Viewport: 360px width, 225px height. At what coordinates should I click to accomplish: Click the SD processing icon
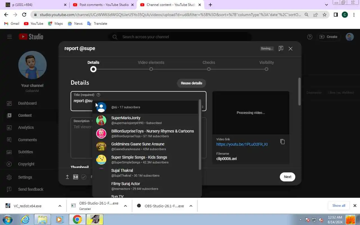(76, 177)
